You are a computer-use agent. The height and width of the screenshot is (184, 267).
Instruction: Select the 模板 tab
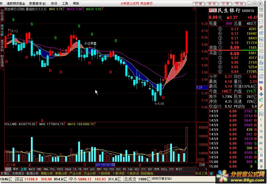pos(16,169)
